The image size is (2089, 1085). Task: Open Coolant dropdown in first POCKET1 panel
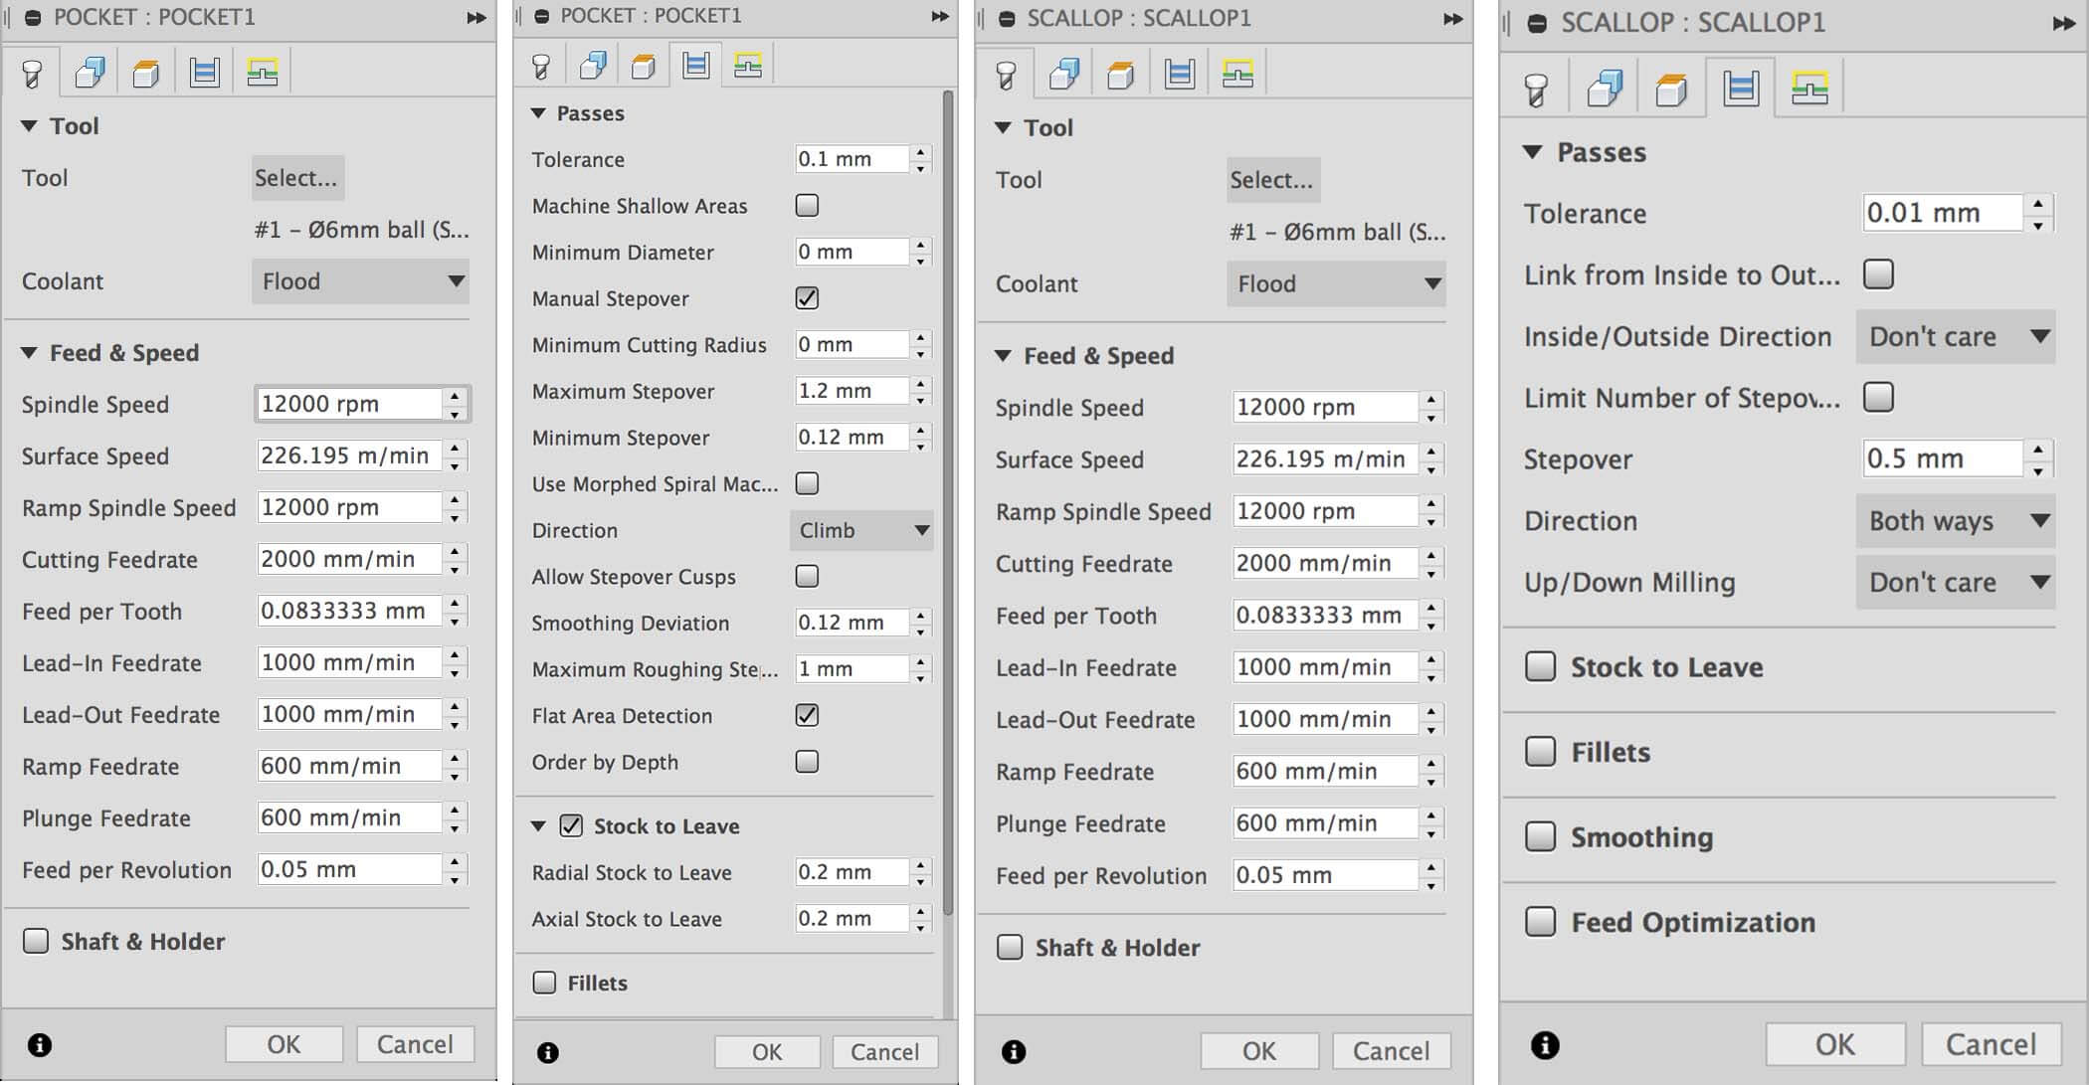point(360,281)
